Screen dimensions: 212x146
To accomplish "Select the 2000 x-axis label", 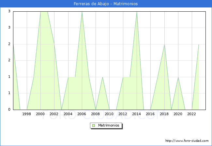I will (x=40, y=114).
